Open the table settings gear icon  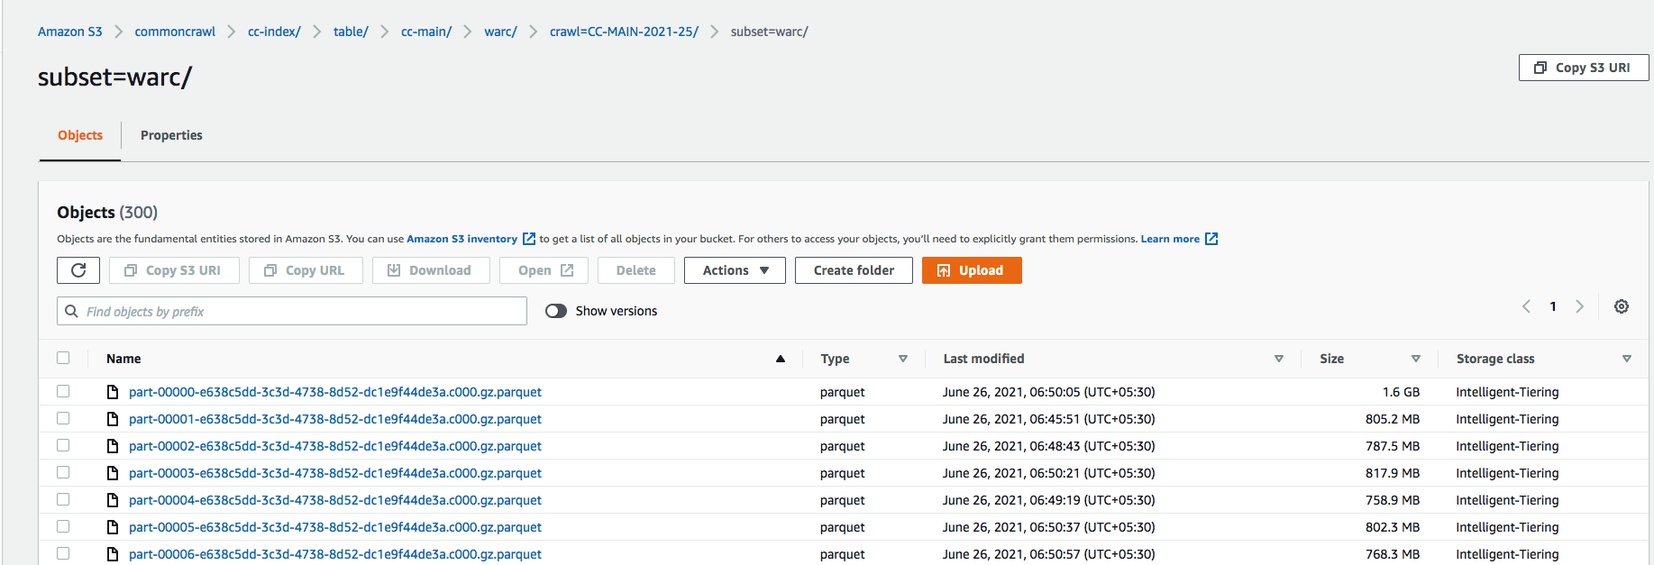click(x=1622, y=306)
